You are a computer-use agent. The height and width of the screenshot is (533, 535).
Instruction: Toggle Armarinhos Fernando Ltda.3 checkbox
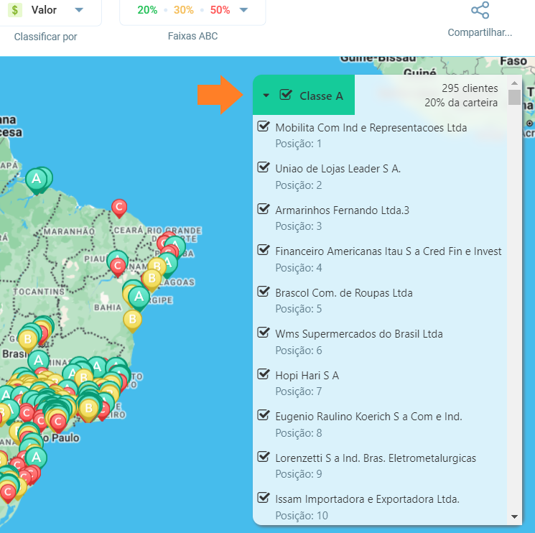(x=264, y=209)
